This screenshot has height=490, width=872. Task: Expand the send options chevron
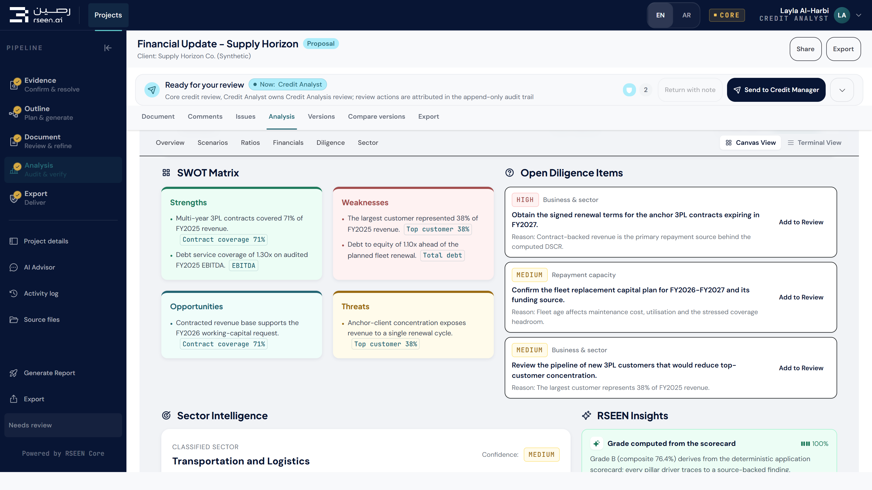[842, 90]
